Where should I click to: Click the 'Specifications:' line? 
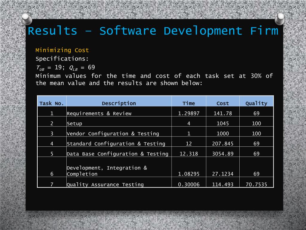point(62,59)
